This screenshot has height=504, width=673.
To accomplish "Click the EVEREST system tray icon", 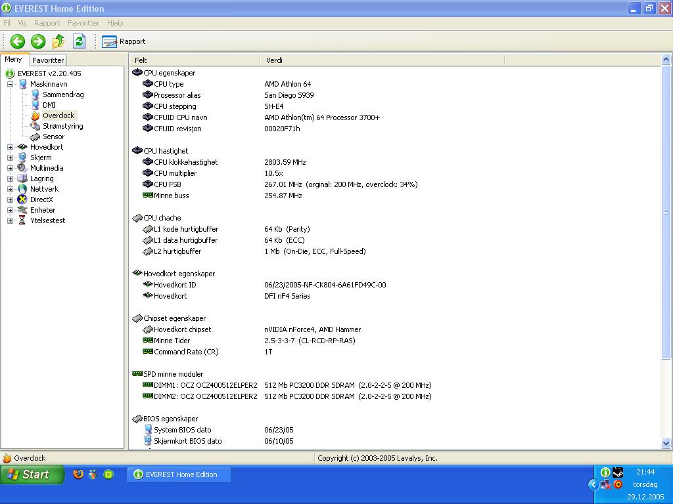I will 605,472.
